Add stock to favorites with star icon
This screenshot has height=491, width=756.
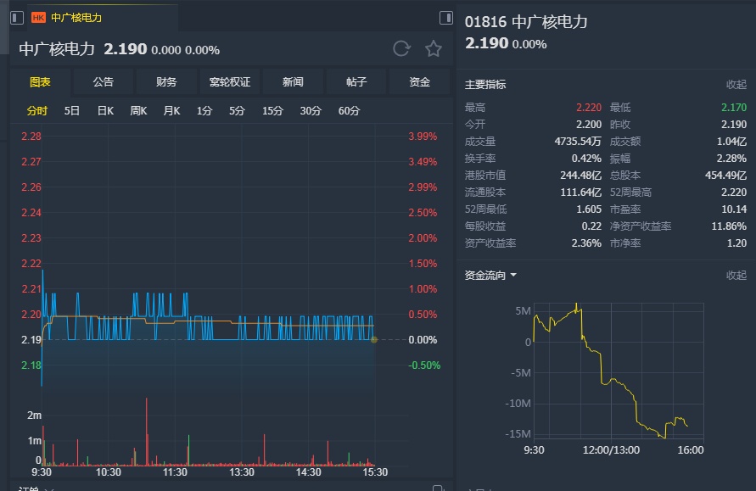(434, 49)
